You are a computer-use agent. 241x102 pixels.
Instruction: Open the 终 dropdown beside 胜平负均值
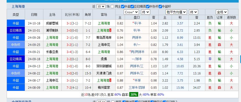coord(193,12)
